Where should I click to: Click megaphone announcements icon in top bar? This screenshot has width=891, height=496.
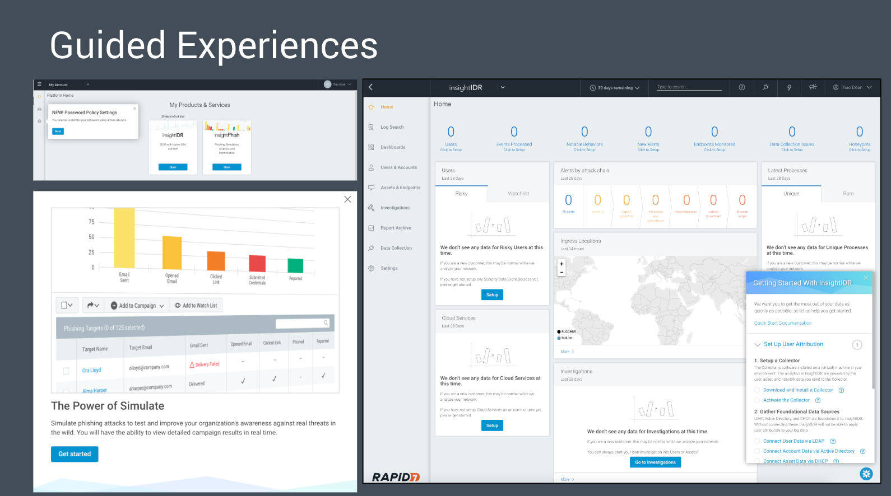point(813,87)
